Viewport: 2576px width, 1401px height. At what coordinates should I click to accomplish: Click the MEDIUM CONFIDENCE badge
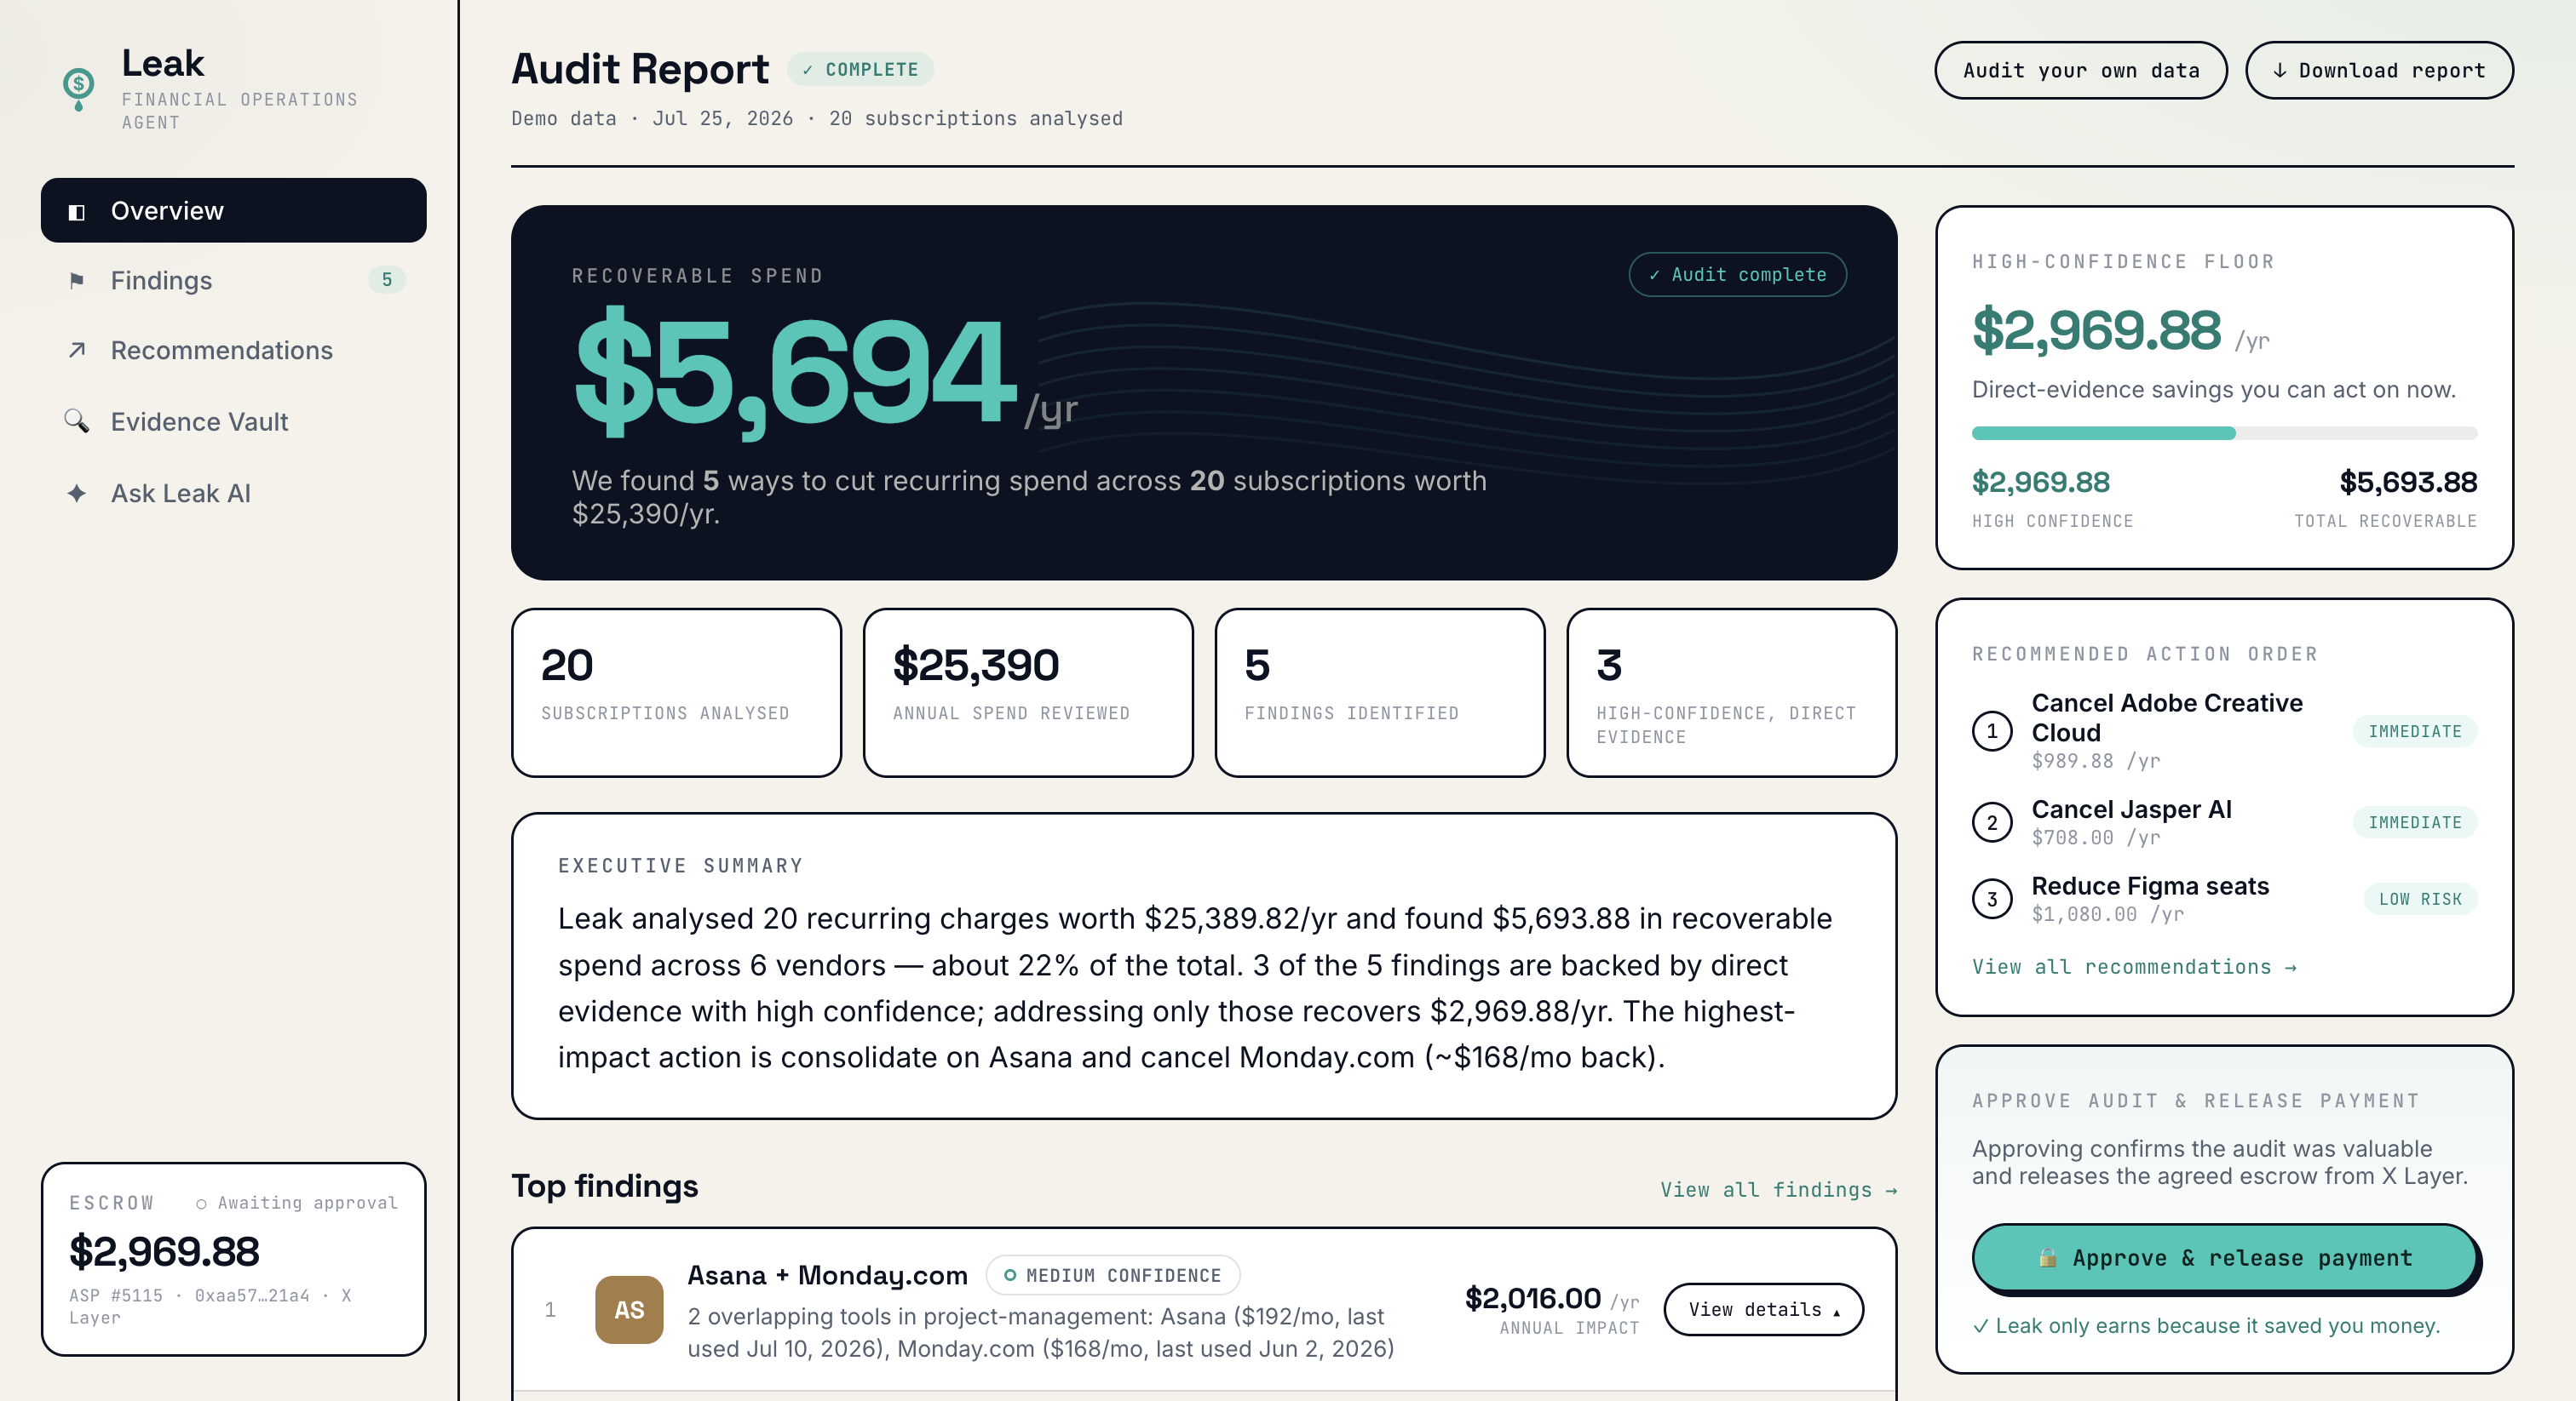[1113, 1275]
